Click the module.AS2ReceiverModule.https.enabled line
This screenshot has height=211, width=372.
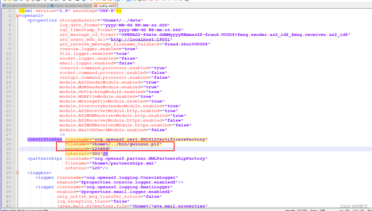point(121,120)
